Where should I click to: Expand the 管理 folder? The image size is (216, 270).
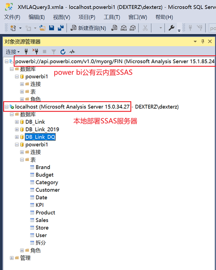pos(12,258)
